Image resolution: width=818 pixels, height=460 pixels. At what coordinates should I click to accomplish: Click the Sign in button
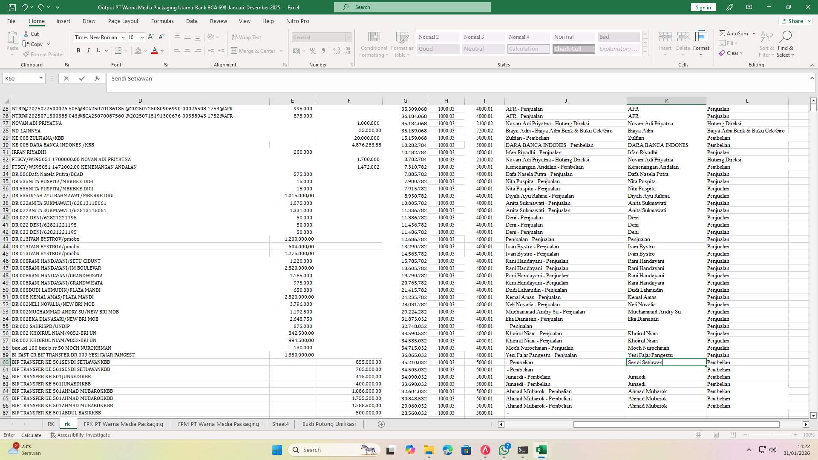703,7
